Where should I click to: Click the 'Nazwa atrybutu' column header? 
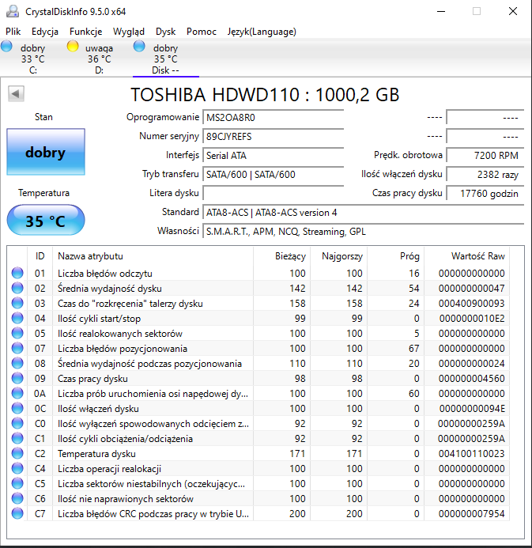[x=153, y=256]
